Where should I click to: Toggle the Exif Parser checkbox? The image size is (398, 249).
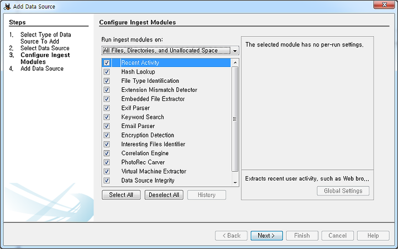point(107,108)
